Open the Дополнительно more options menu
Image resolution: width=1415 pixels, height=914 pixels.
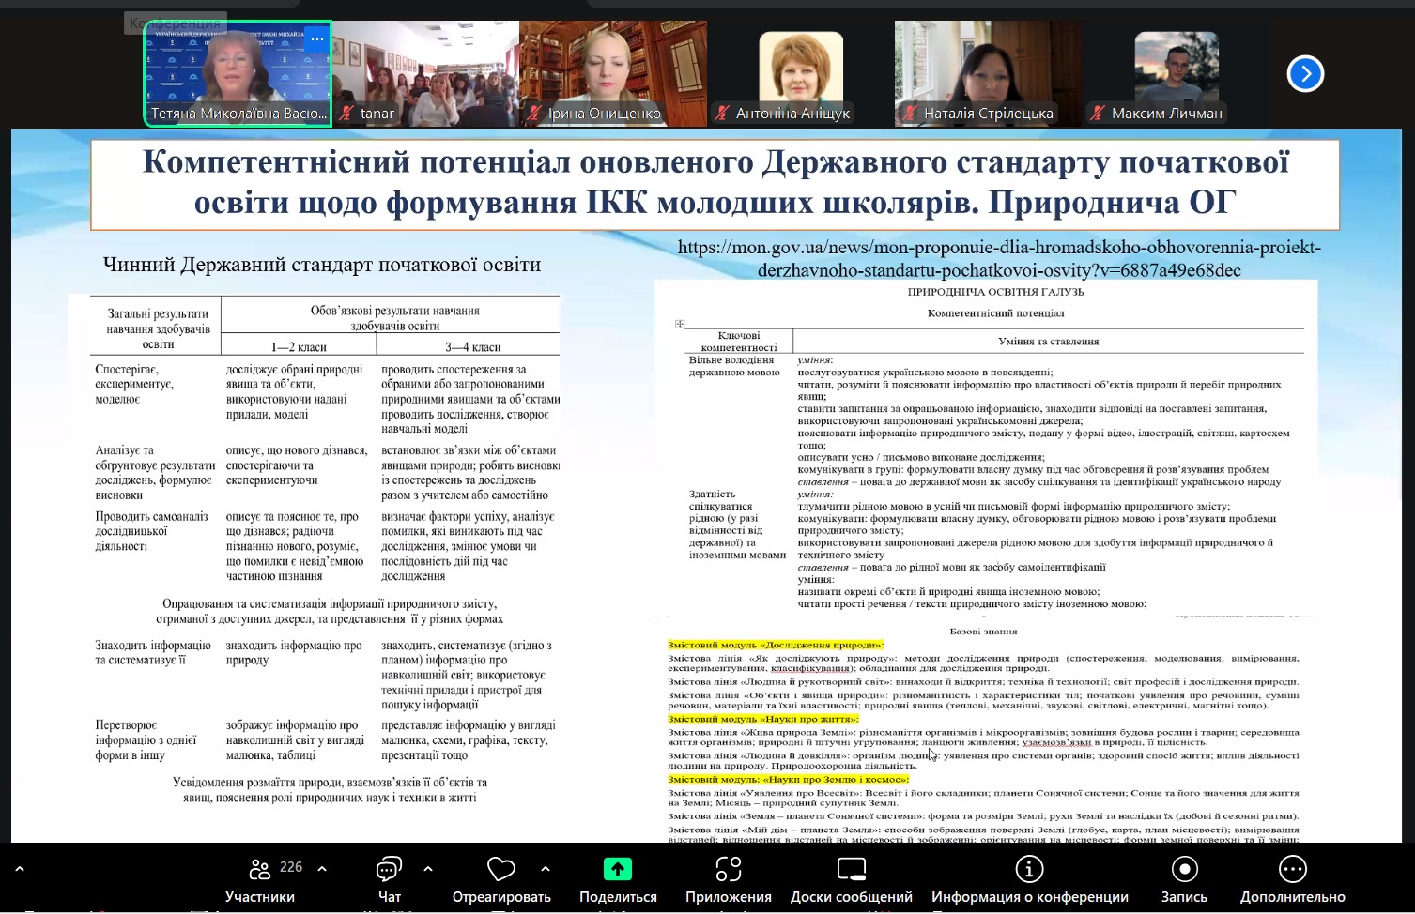click(1292, 870)
